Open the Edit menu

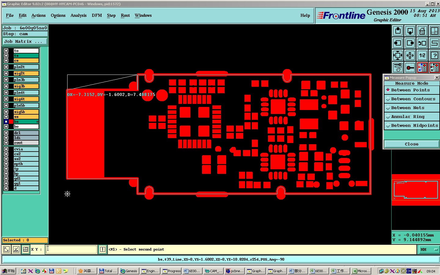pyautogui.click(x=23, y=15)
